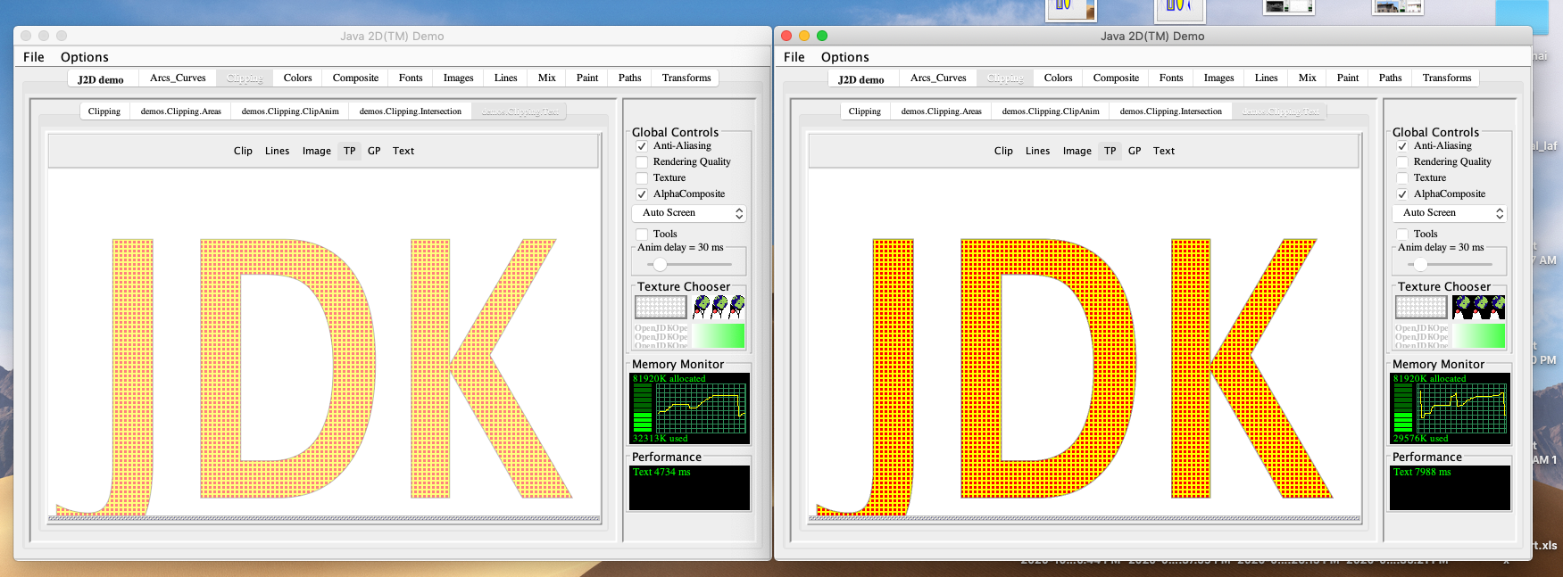1563x577 pixels.
Task: Open File menu in left window
Action: [x=34, y=57]
